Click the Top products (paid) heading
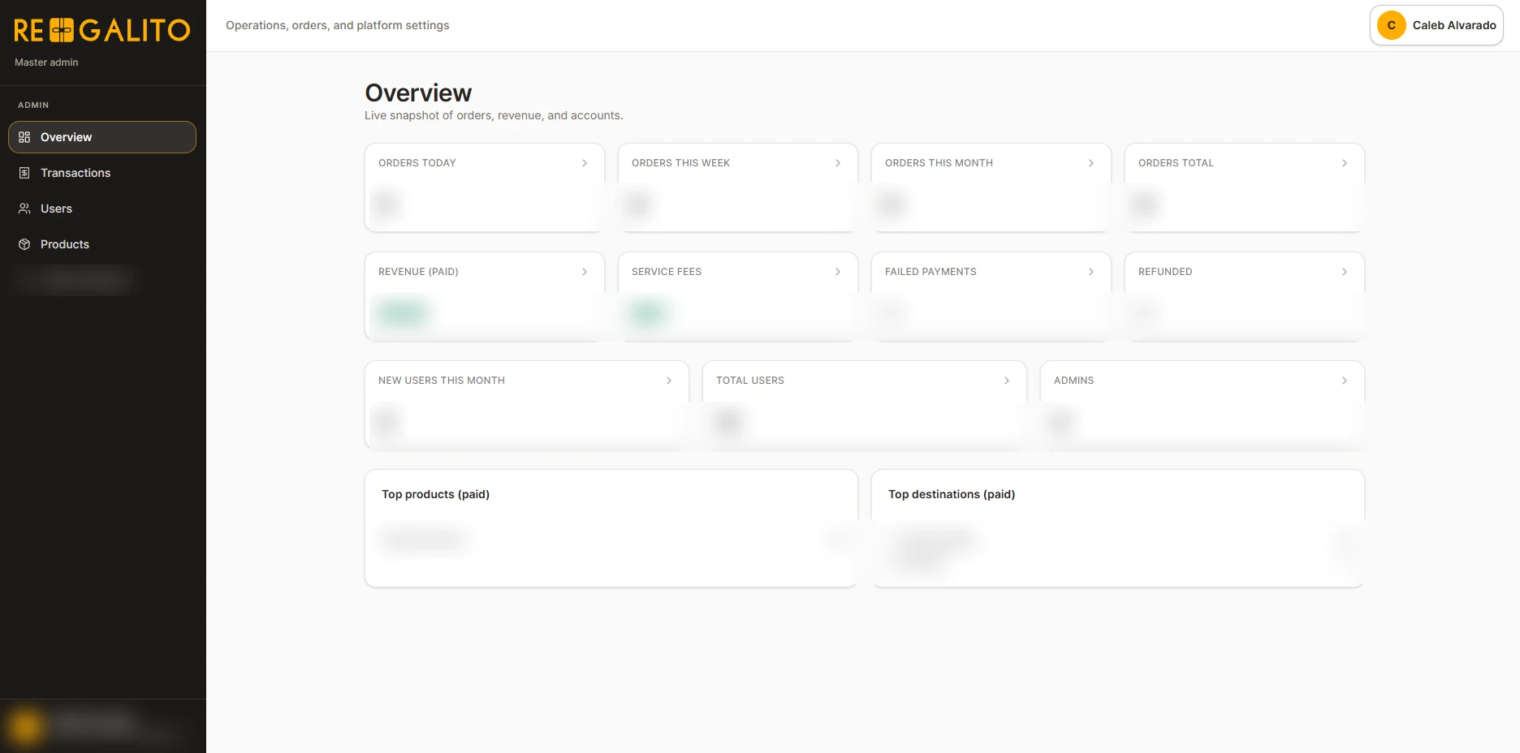Screen dimensions: 1520x753 click(435, 494)
